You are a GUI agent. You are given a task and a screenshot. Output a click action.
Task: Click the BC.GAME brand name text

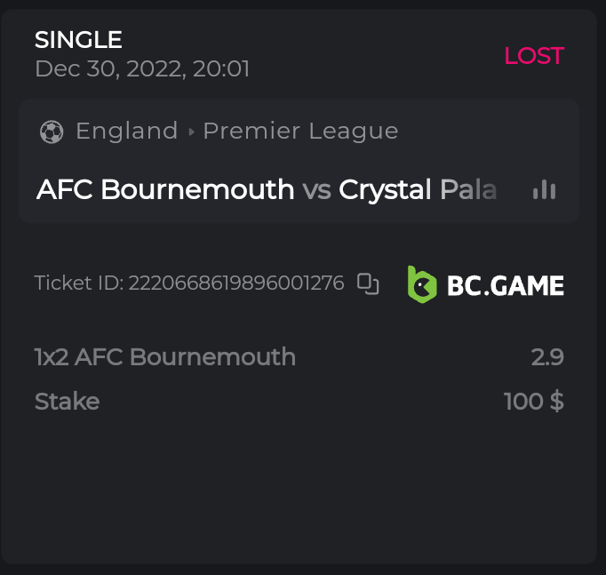[x=505, y=285]
